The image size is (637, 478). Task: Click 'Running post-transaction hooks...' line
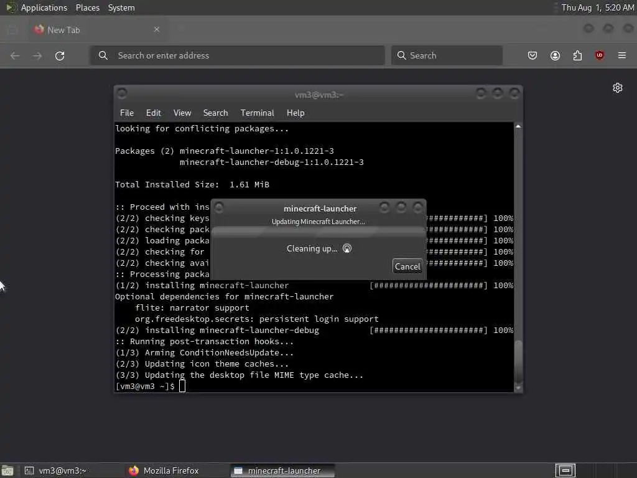204,342
